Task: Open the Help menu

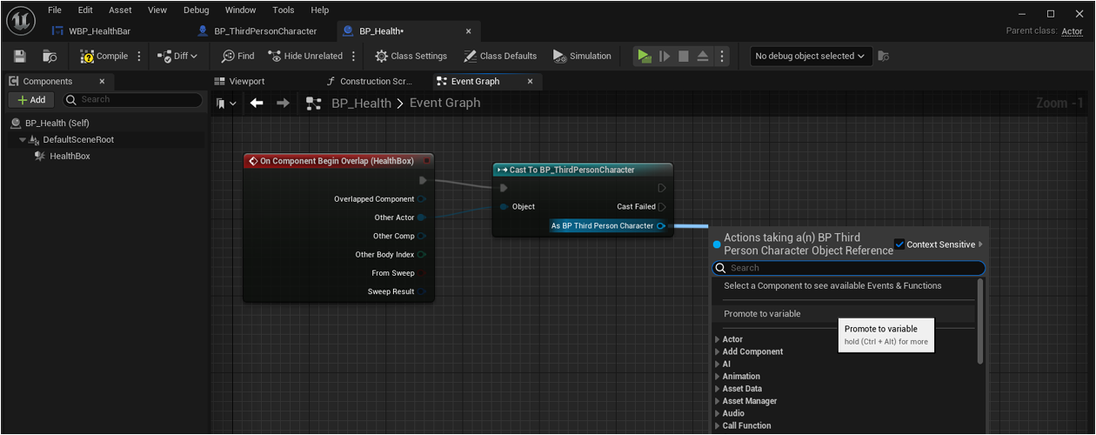Action: pos(320,10)
